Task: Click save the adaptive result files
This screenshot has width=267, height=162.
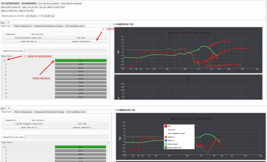Action: [52, 7]
